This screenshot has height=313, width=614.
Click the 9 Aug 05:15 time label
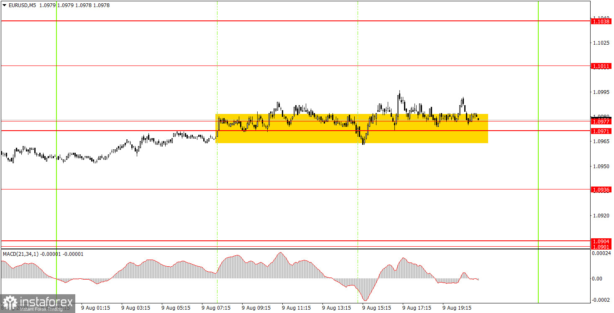pos(176,308)
